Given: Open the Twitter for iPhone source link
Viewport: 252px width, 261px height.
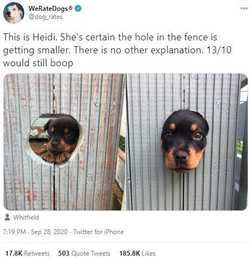Looking at the screenshot, I should pyautogui.click(x=99, y=232).
